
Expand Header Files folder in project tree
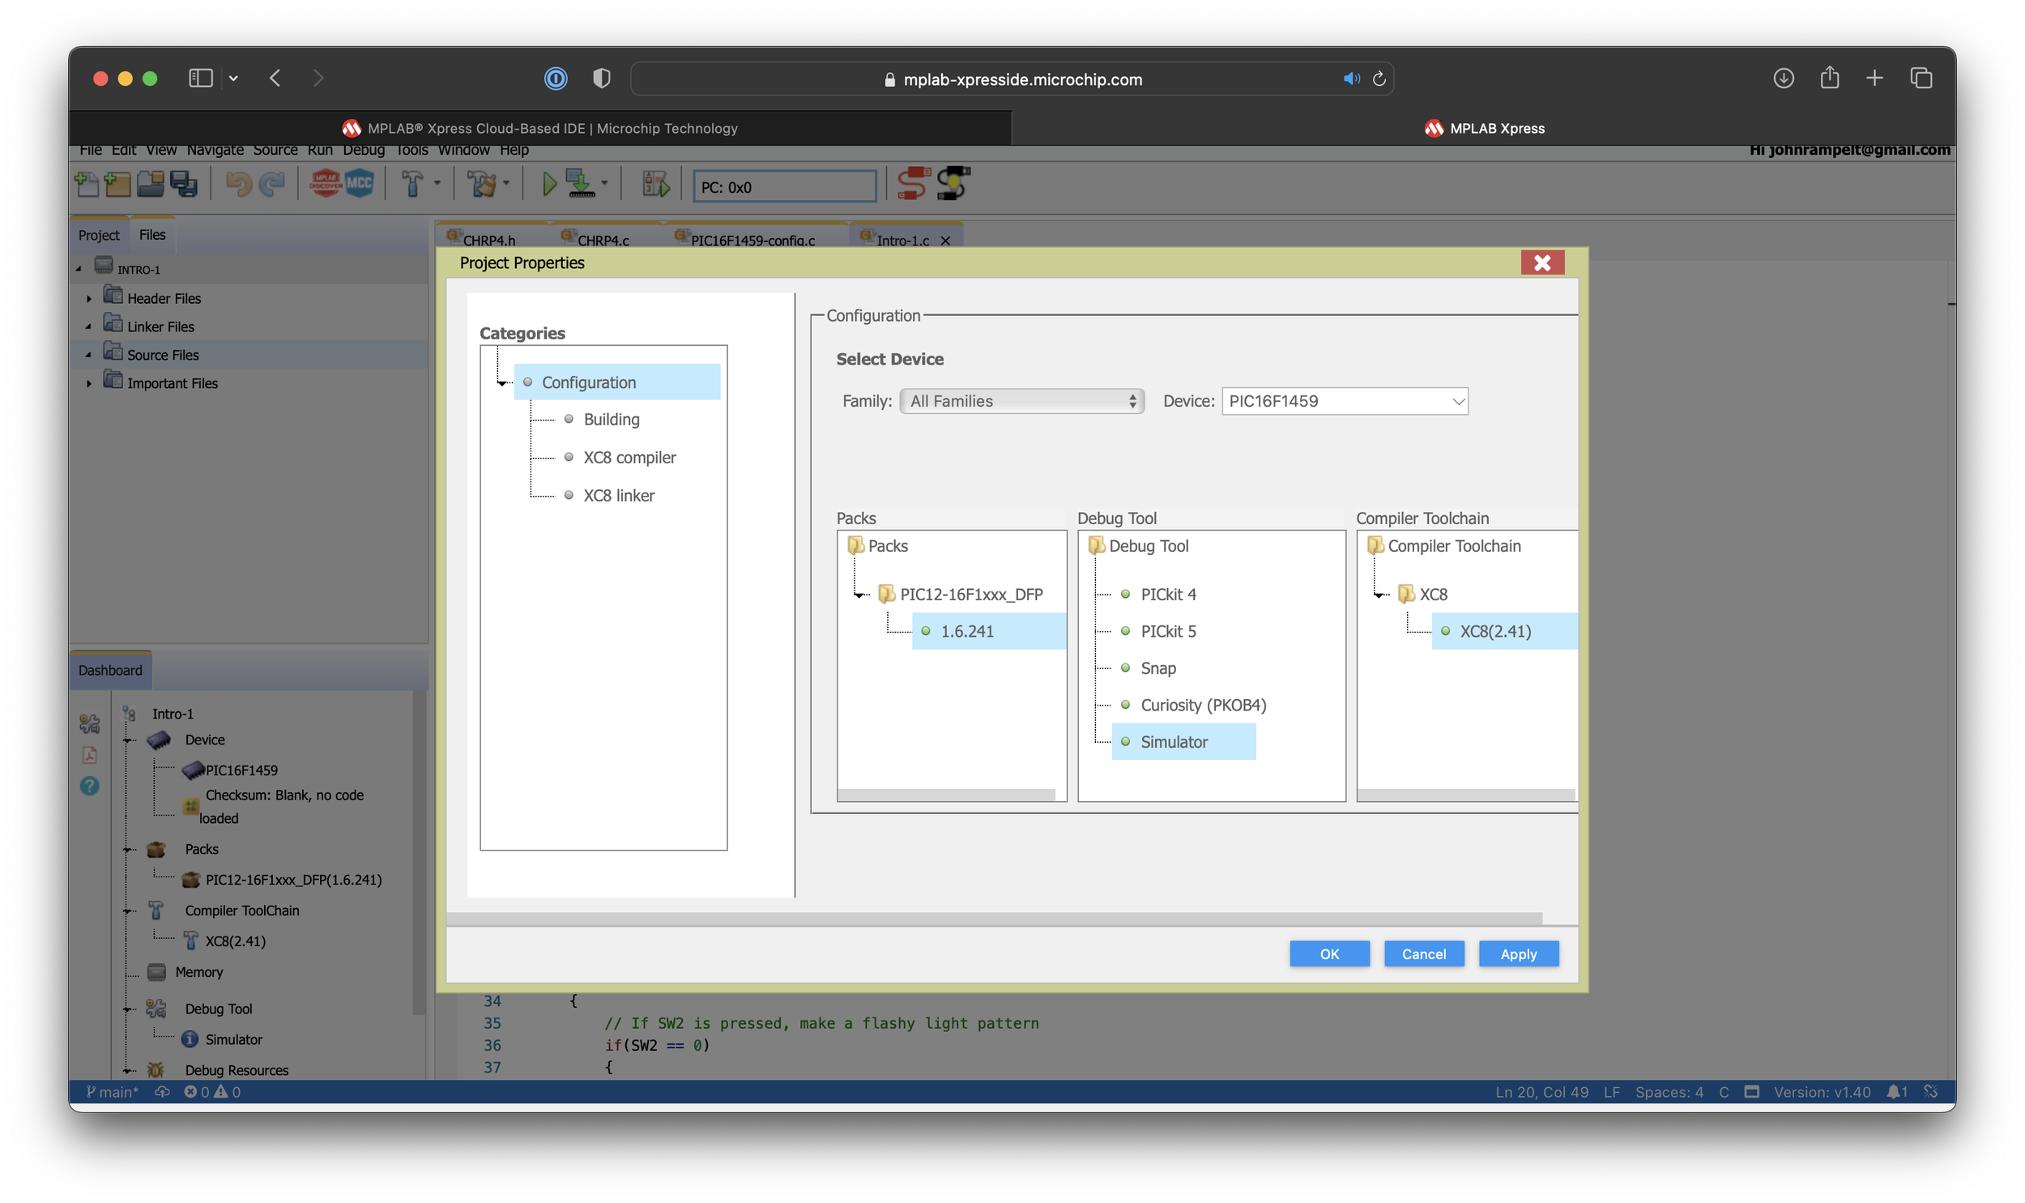click(x=89, y=298)
